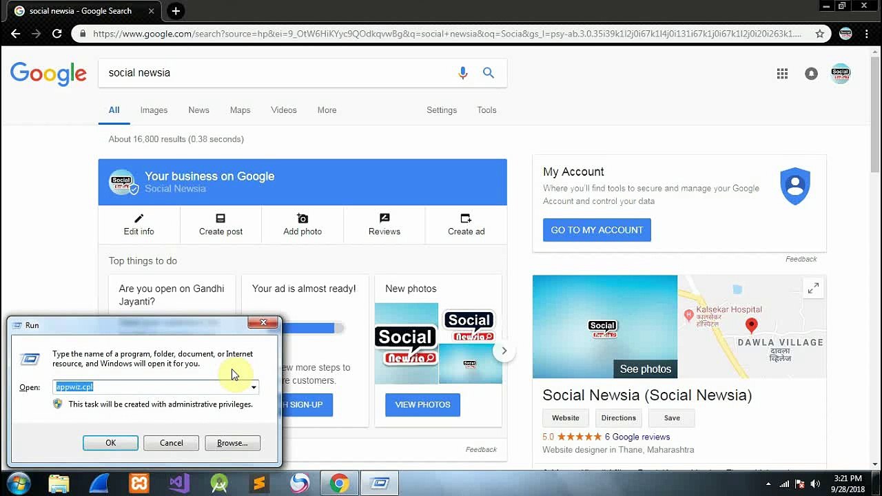This screenshot has height=496, width=882.
Task: Click Add photo camera option
Action: click(302, 225)
